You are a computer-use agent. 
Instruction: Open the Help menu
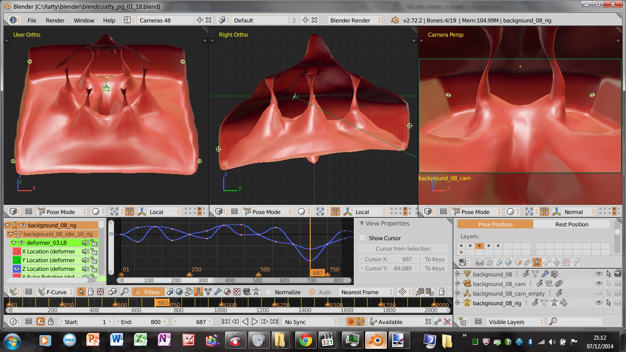(x=109, y=20)
